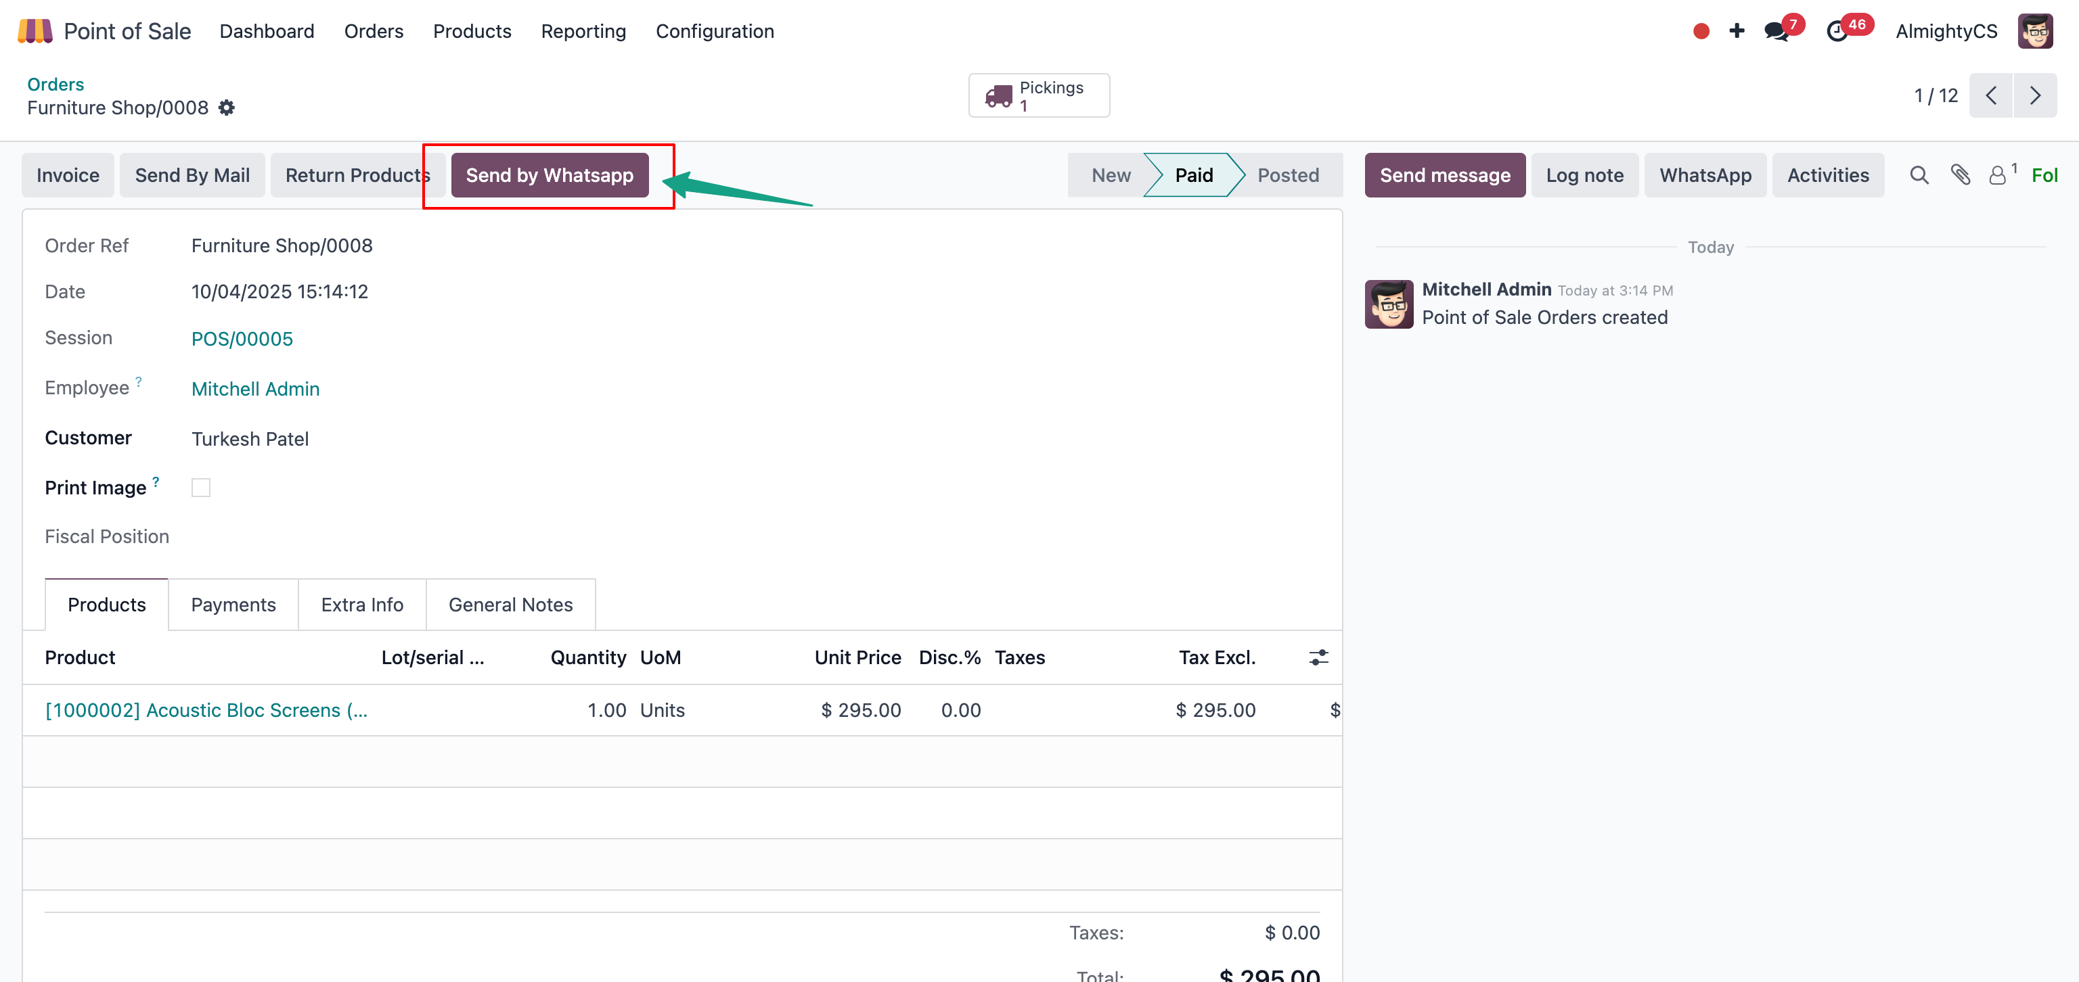Switch to the Payments tab
2079x982 pixels.
(233, 605)
